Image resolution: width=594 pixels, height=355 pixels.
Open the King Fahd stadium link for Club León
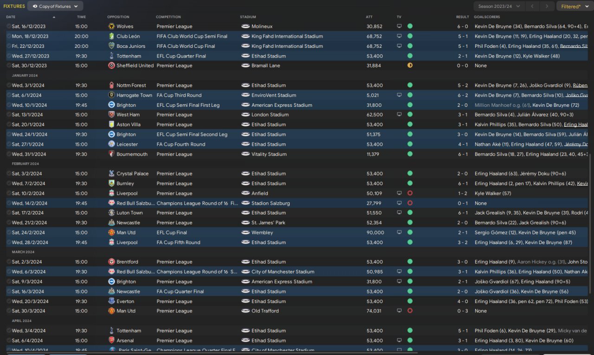287,36
